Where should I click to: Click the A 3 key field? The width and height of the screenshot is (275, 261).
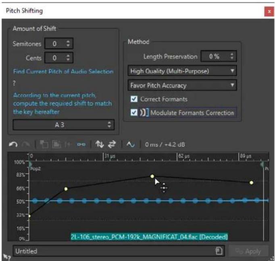tap(64, 125)
